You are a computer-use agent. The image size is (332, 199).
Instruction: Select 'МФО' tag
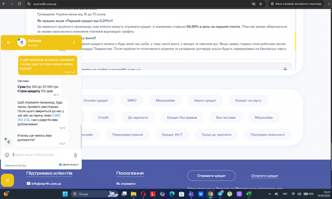[x=132, y=101]
